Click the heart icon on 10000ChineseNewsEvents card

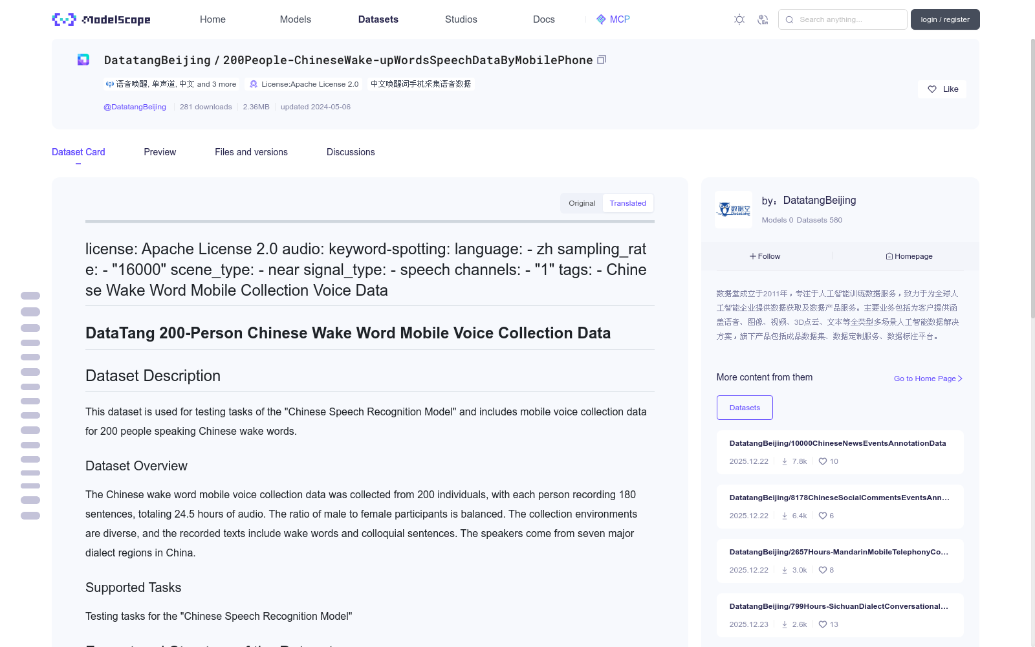click(x=823, y=461)
